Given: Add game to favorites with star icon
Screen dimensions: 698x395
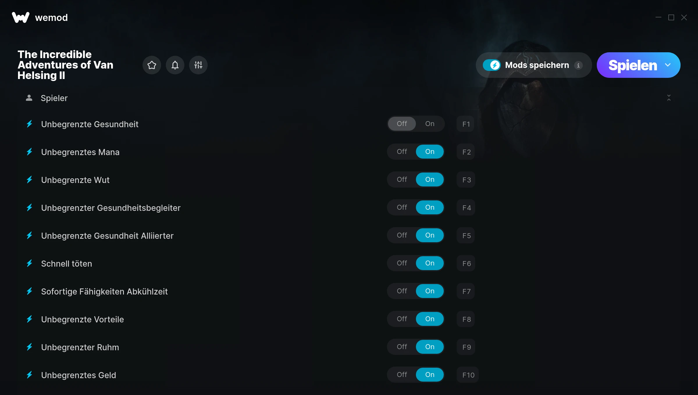Looking at the screenshot, I should pyautogui.click(x=152, y=65).
